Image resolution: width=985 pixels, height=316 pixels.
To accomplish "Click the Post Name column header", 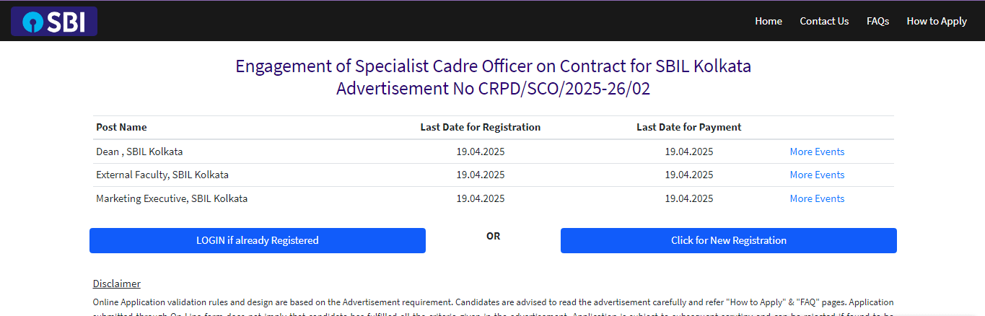I will click(121, 127).
